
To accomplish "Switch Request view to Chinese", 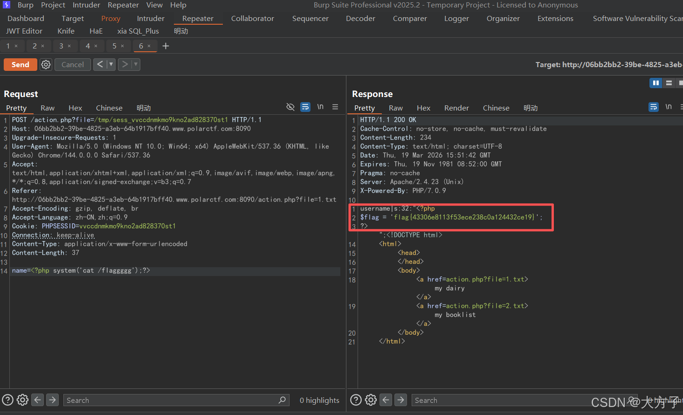I will (x=109, y=108).
